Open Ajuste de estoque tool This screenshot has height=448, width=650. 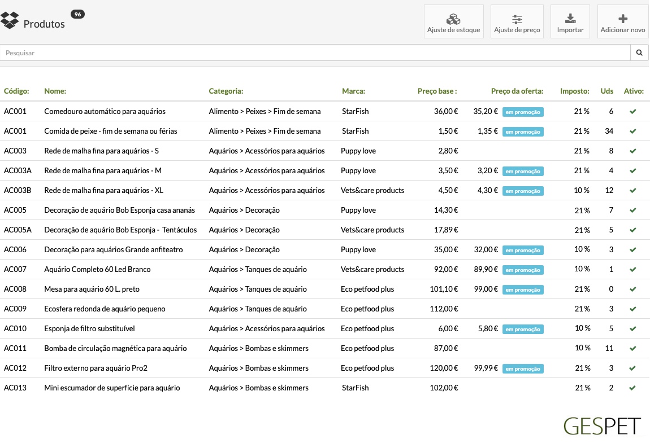coord(453,21)
